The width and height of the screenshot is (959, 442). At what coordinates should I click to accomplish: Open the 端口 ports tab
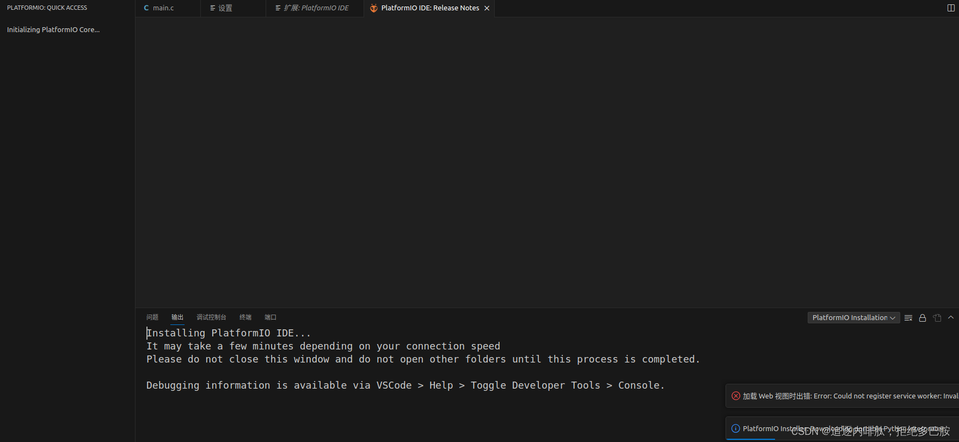271,317
